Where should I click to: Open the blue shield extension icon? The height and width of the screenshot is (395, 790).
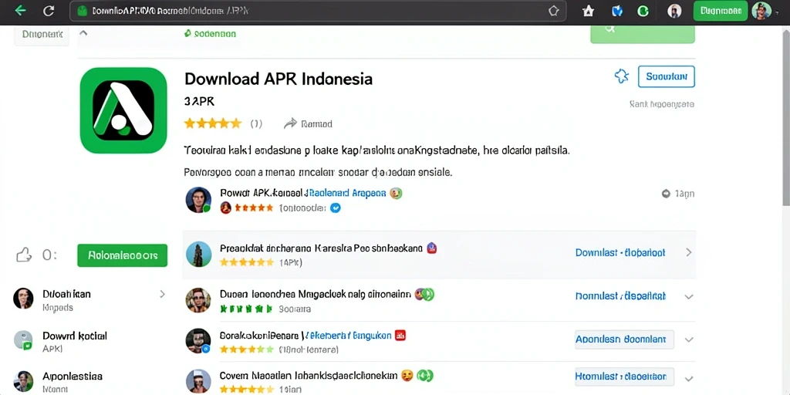click(616, 11)
